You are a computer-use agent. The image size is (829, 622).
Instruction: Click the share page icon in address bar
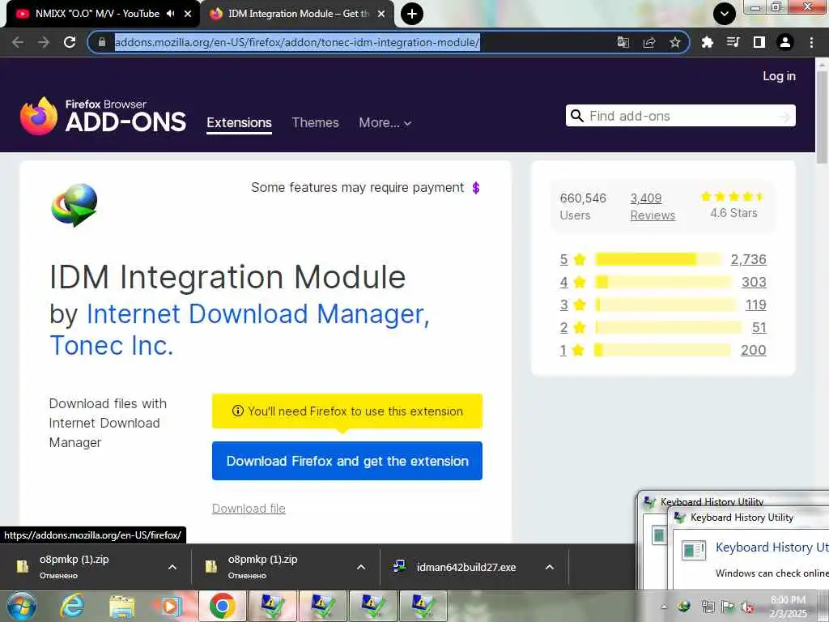649,42
